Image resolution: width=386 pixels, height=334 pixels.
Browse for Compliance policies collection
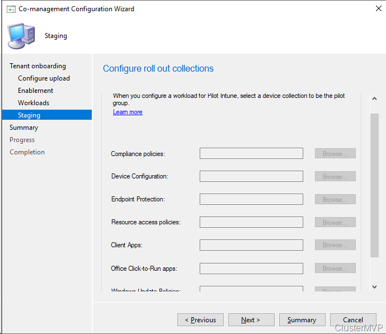[x=335, y=153]
